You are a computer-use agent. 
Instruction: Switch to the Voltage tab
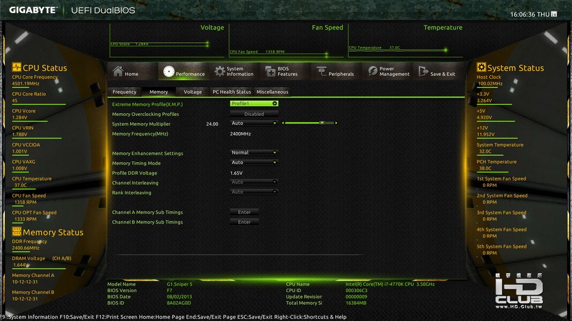[193, 92]
